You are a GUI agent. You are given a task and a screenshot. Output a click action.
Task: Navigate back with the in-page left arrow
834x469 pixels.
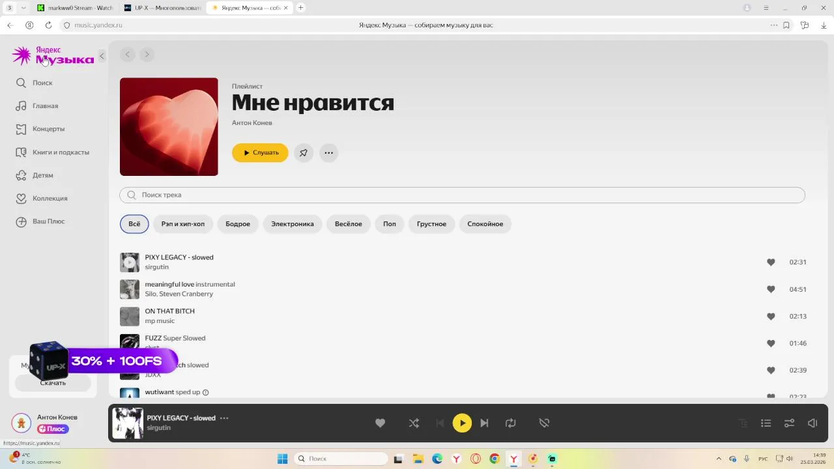click(128, 54)
